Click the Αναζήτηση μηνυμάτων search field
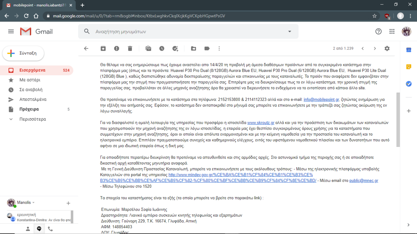This screenshot has width=417, height=234. 188,32
